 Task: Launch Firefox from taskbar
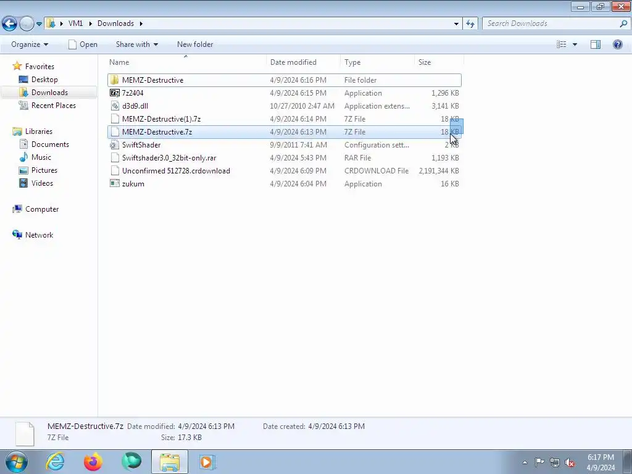pos(93,462)
